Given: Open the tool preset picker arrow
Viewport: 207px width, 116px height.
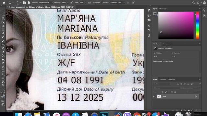Looking at the screenshot, I should 13,3.
